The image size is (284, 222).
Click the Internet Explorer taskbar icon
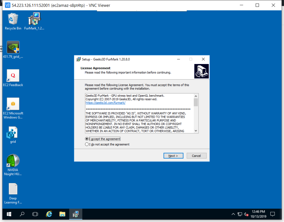tap(49, 214)
